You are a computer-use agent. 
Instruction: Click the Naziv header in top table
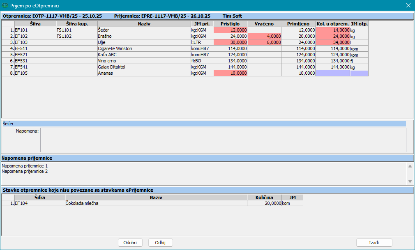click(144, 24)
